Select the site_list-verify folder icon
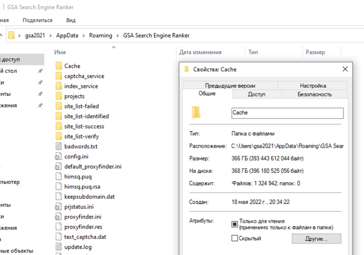This screenshot has width=364, height=255. [x=59, y=136]
